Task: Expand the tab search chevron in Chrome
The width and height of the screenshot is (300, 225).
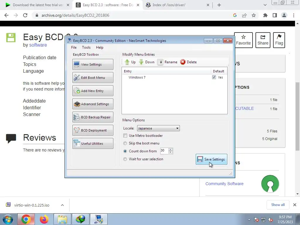Action: pyautogui.click(x=265, y=5)
